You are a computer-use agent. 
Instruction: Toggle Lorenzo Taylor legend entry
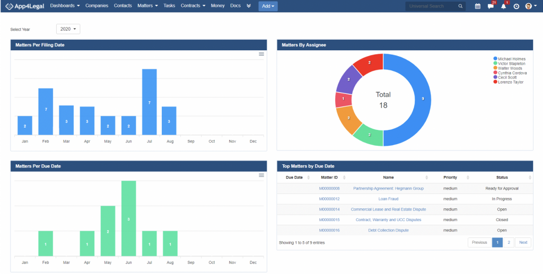click(x=510, y=82)
